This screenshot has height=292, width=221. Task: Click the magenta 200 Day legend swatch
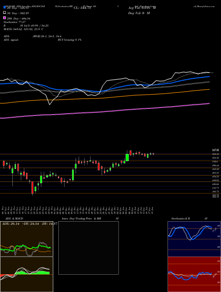coord(4,18)
